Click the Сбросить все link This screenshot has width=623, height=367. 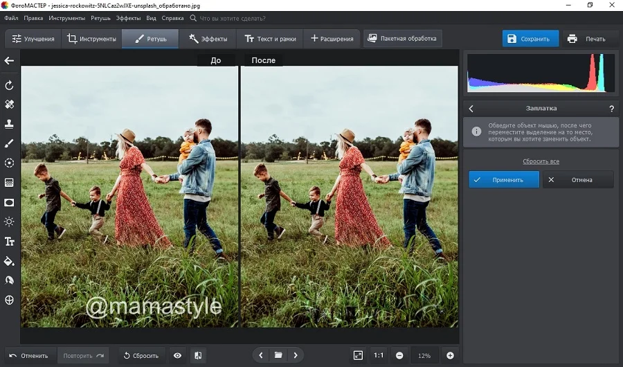click(x=541, y=161)
